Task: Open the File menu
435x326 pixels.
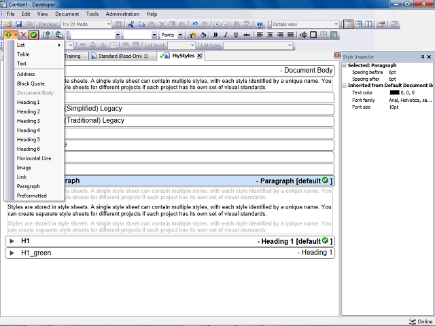Action: point(11,14)
